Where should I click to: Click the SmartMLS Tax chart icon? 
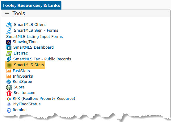9,59
